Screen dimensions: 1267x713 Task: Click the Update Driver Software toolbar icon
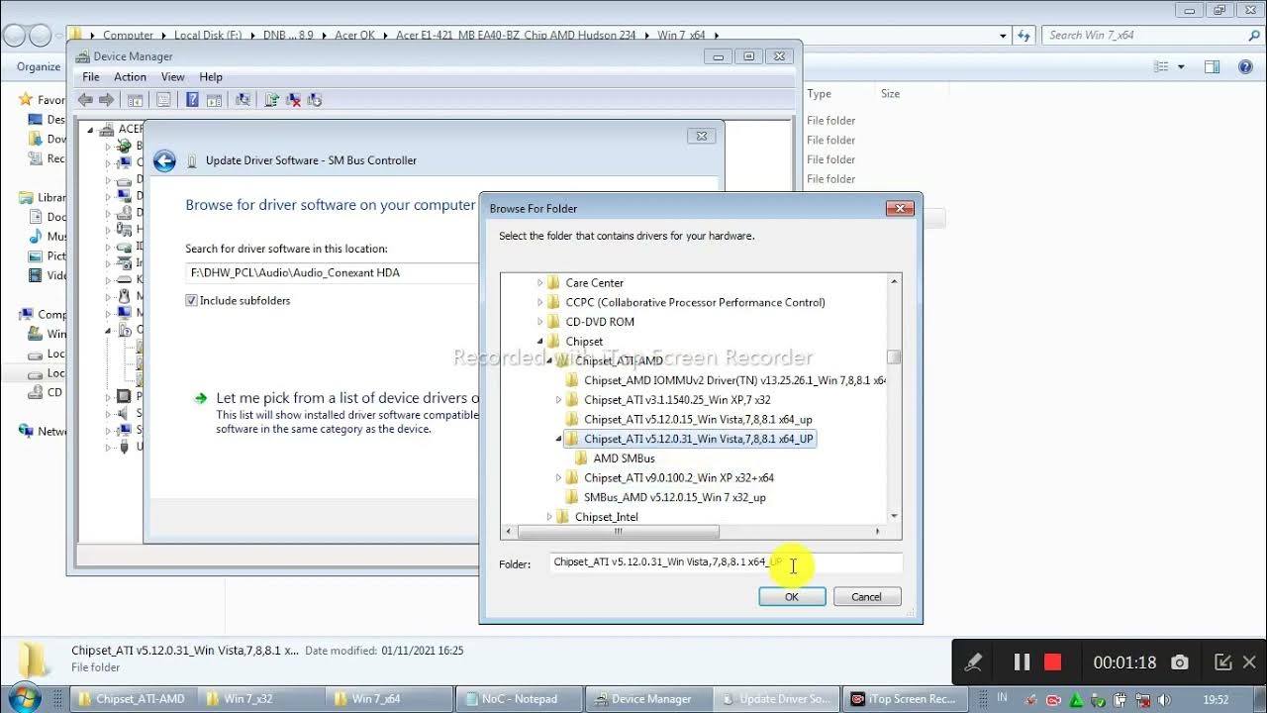[x=272, y=100]
